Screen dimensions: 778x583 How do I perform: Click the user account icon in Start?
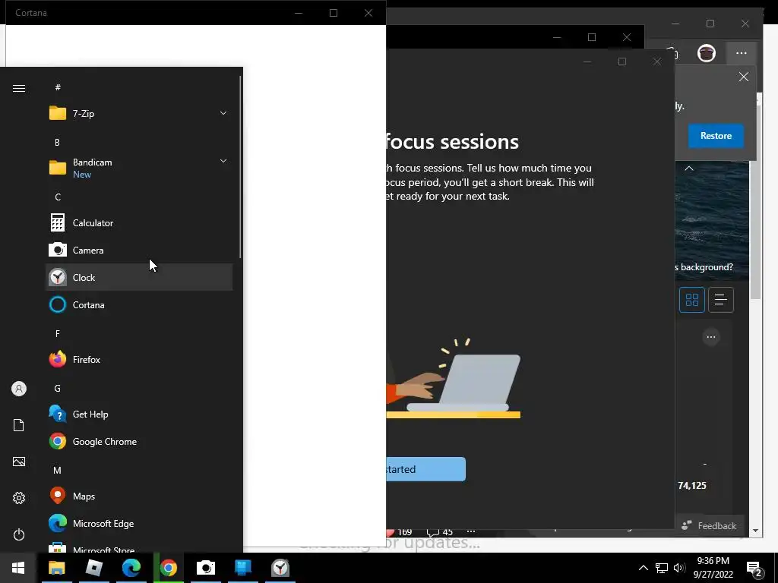pos(19,389)
